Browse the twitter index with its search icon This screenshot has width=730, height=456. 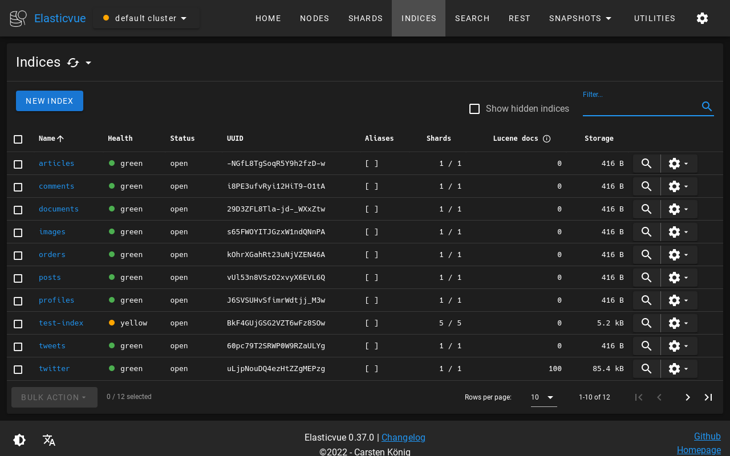[x=647, y=369]
